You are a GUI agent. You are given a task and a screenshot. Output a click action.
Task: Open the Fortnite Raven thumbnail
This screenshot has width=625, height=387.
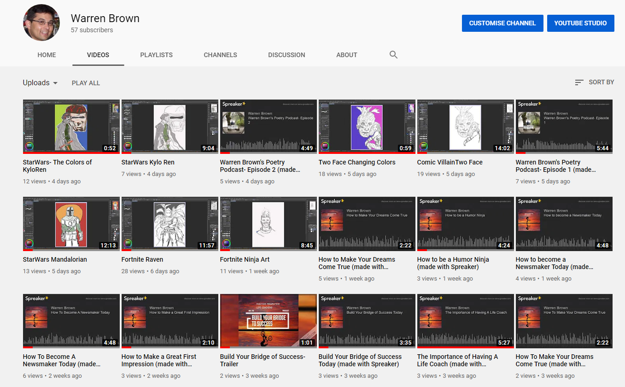point(170,224)
